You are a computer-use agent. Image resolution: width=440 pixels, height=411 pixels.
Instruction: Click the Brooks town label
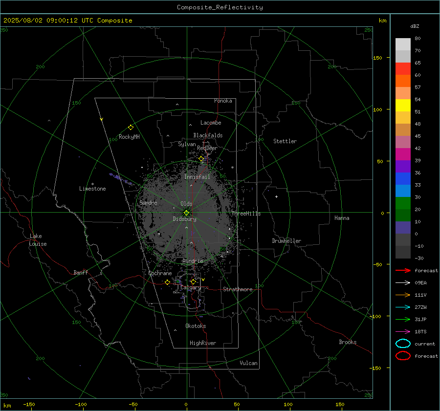tap(348, 342)
